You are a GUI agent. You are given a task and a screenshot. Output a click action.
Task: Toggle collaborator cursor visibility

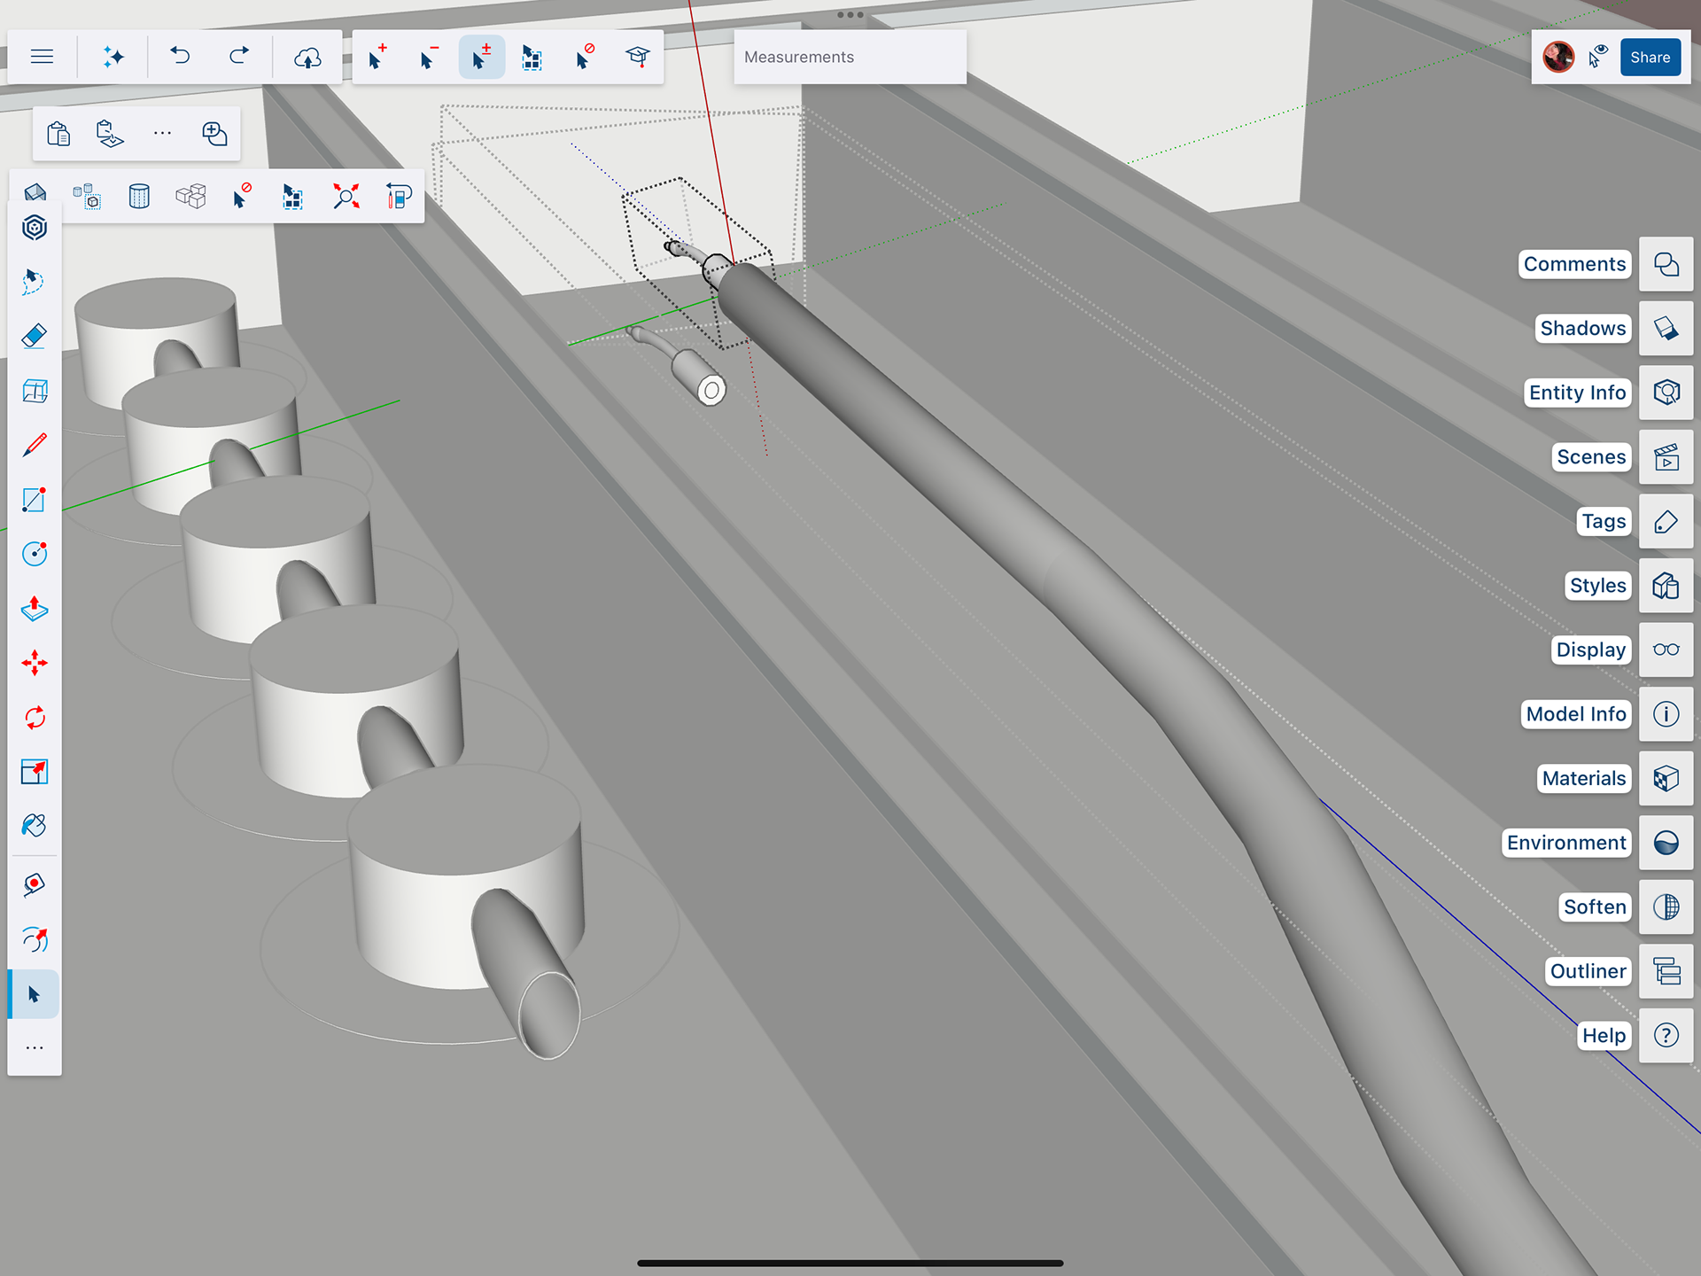(1598, 57)
